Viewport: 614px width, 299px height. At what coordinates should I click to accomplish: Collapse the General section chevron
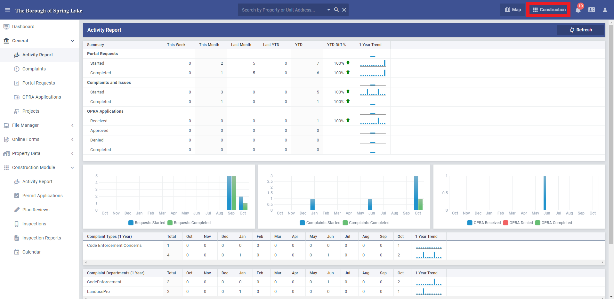[72, 41]
